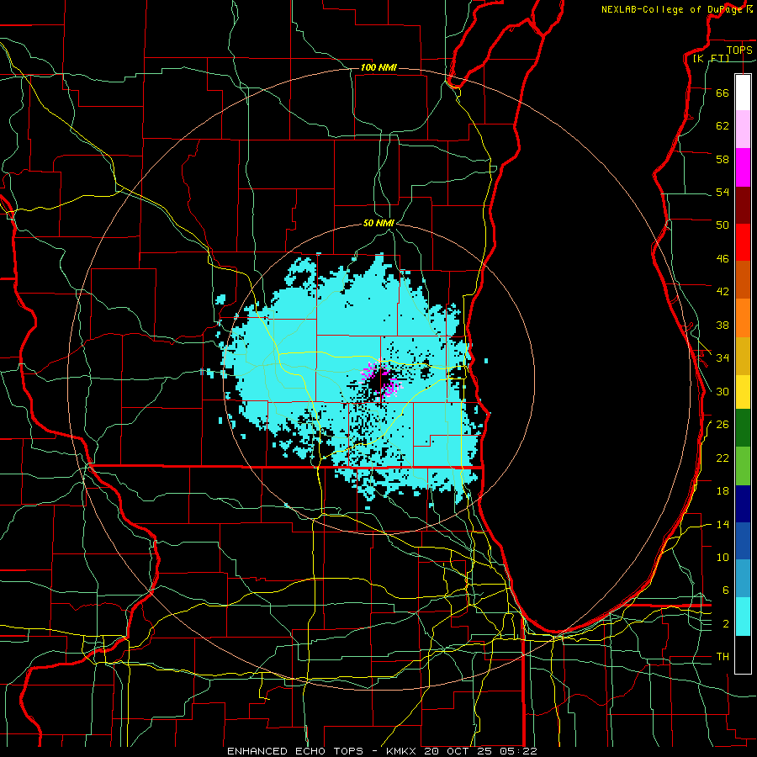The image size is (757, 757).
Task: Click the "TH" threshold legend label
Action: click(x=723, y=656)
